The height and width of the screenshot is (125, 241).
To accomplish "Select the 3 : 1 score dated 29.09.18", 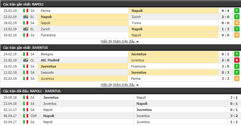I will [234, 97].
